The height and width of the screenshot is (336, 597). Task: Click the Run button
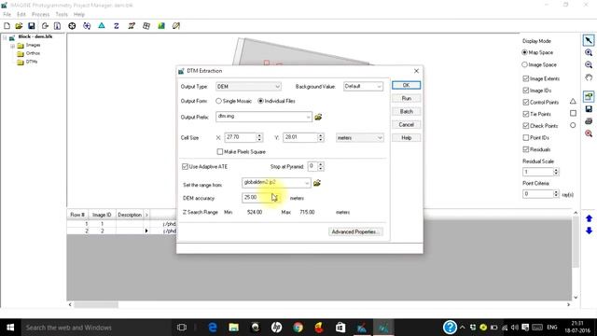tap(407, 98)
